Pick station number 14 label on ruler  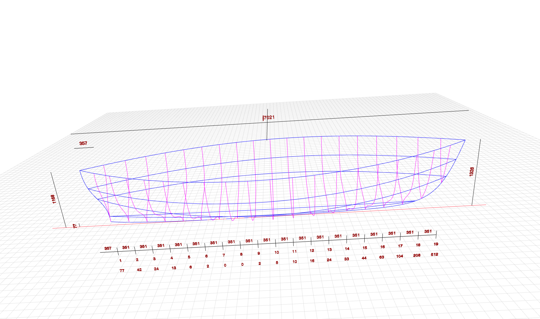[x=347, y=249]
